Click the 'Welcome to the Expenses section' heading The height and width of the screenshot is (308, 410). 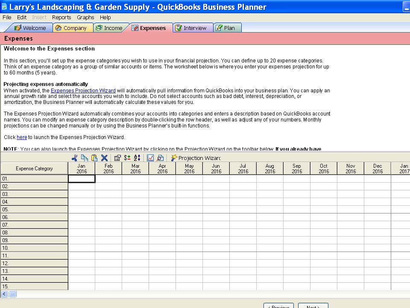pos(49,49)
